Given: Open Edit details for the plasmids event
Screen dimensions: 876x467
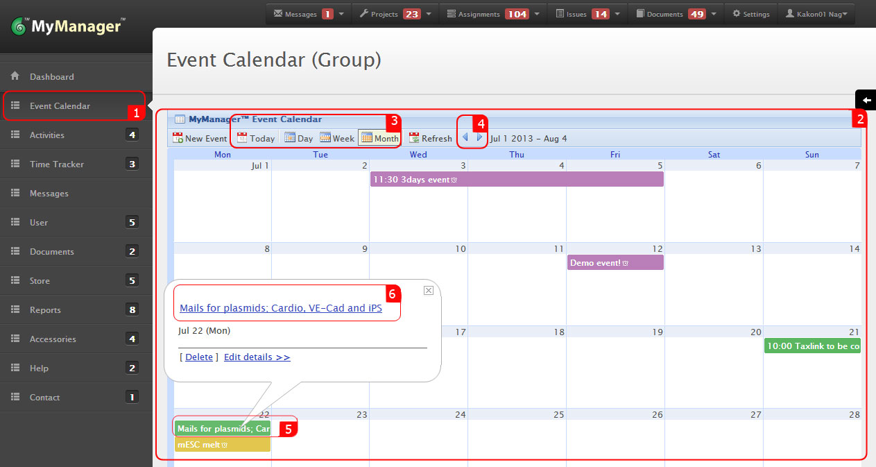Looking at the screenshot, I should click(x=257, y=357).
